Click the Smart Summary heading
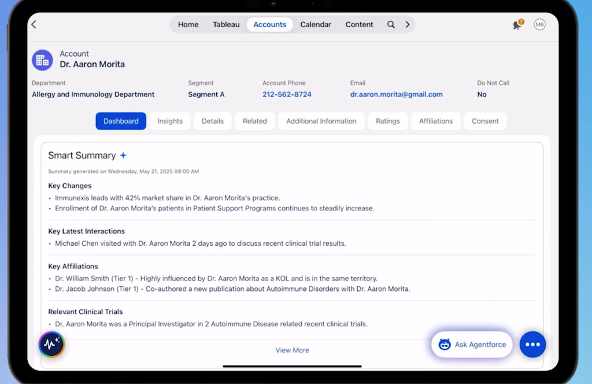Viewport: 592px width, 384px height. click(82, 155)
